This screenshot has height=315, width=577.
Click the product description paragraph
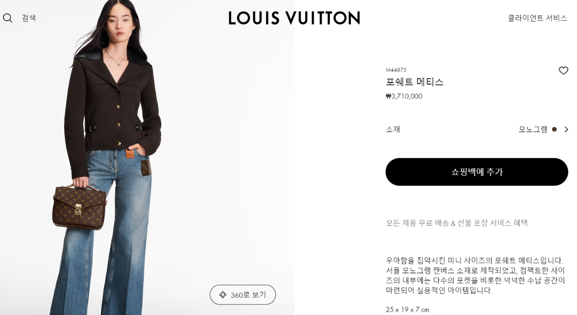tap(476, 275)
